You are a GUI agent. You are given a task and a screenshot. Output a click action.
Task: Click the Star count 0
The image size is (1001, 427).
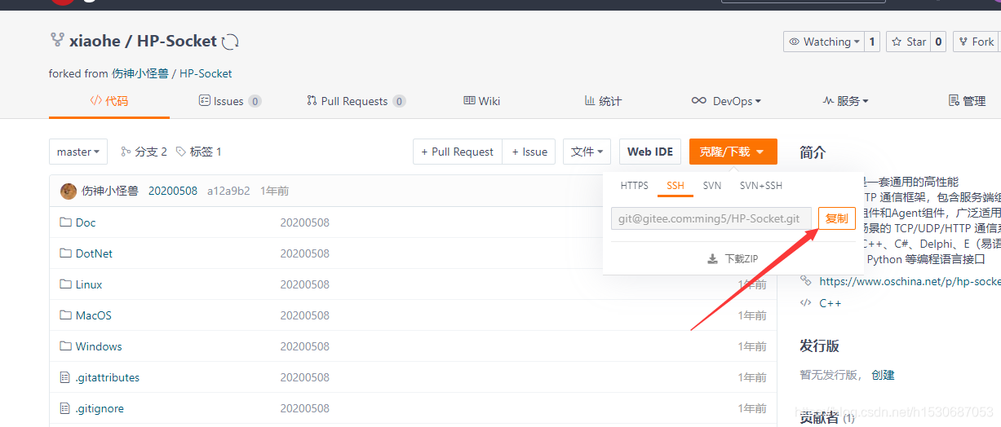point(938,42)
